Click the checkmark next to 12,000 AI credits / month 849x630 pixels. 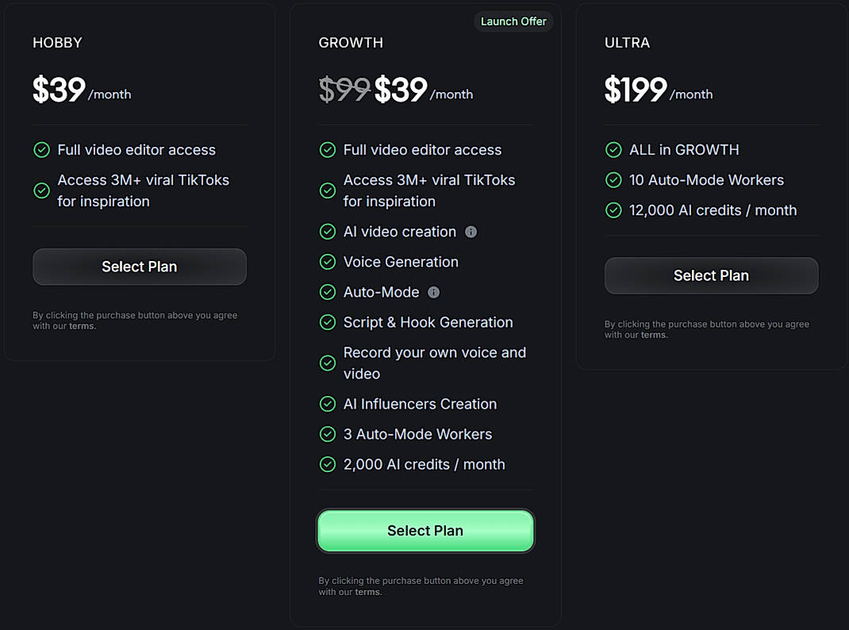(x=613, y=210)
